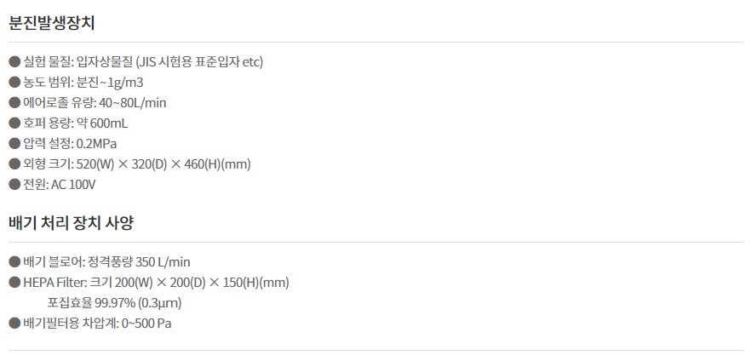The image size is (751, 361).
Task: Click the bullet before 에어로졸 유량
Action: click(x=14, y=102)
